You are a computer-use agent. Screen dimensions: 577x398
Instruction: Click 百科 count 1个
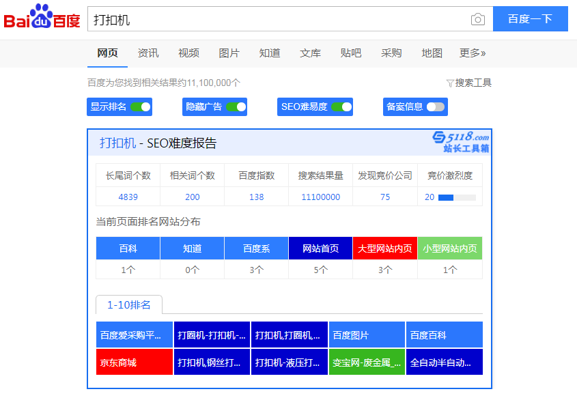tap(128, 270)
